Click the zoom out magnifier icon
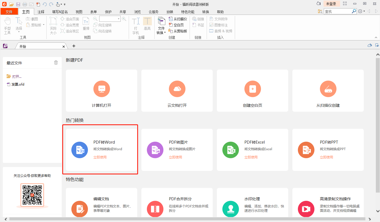 click(x=95, y=19)
